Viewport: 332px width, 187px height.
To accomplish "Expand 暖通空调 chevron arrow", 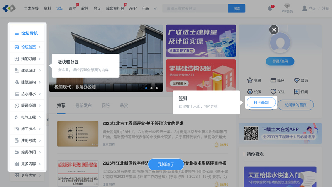I will click(x=40, y=106).
